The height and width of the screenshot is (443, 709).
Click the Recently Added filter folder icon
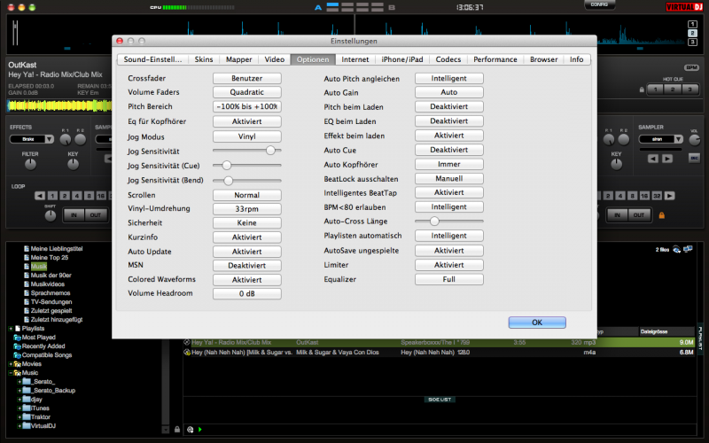pos(17,346)
